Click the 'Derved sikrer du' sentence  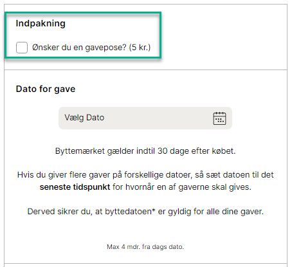(145, 212)
